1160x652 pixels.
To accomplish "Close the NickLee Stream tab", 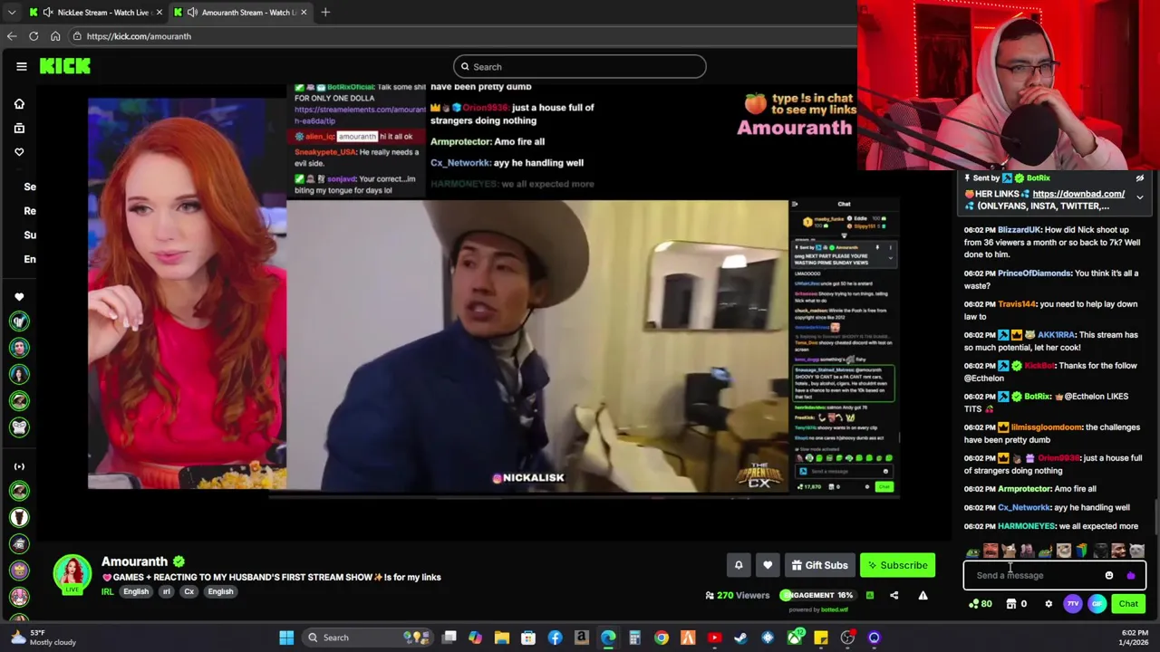I will click(159, 12).
